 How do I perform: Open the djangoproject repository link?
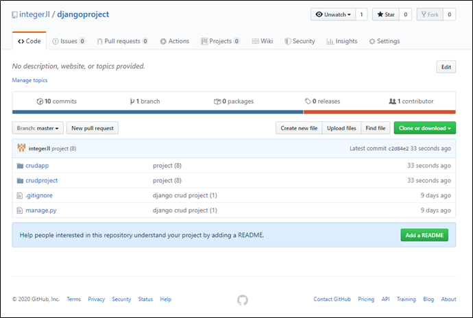tap(83, 14)
